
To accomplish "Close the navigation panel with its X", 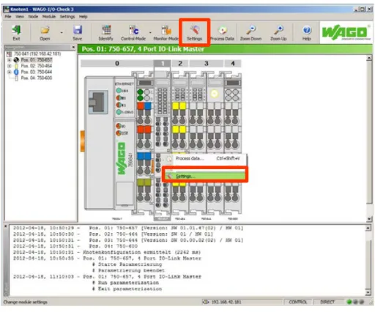I will tap(73, 47).
